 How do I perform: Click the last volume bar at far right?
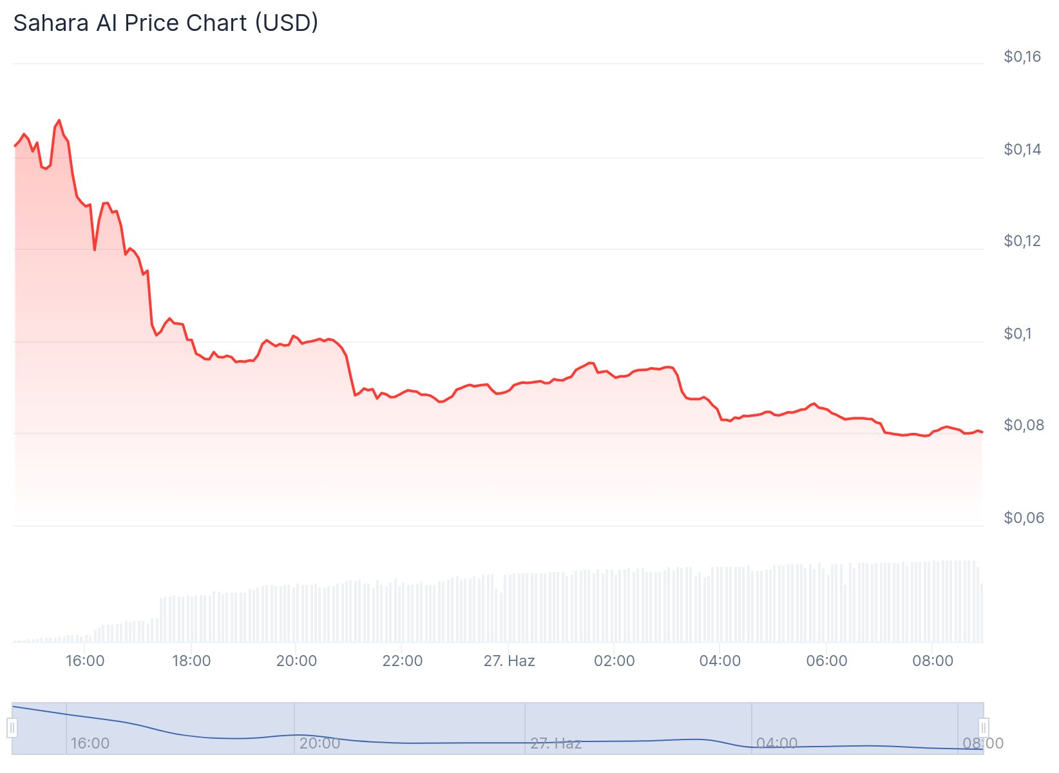tap(982, 612)
